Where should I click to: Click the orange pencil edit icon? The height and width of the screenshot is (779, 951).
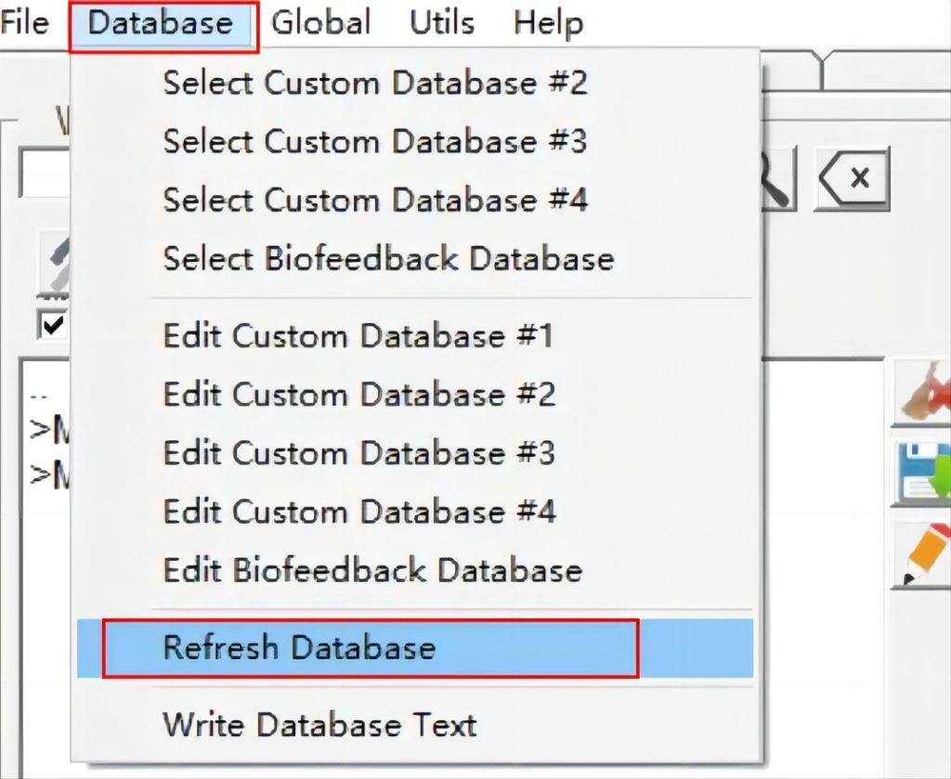922,555
